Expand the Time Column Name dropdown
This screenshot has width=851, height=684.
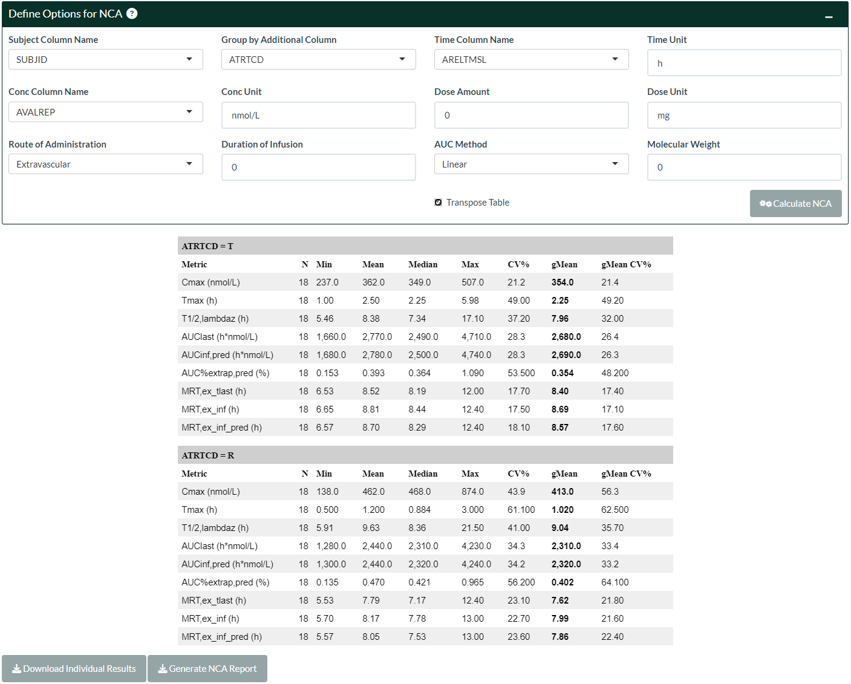click(x=531, y=59)
